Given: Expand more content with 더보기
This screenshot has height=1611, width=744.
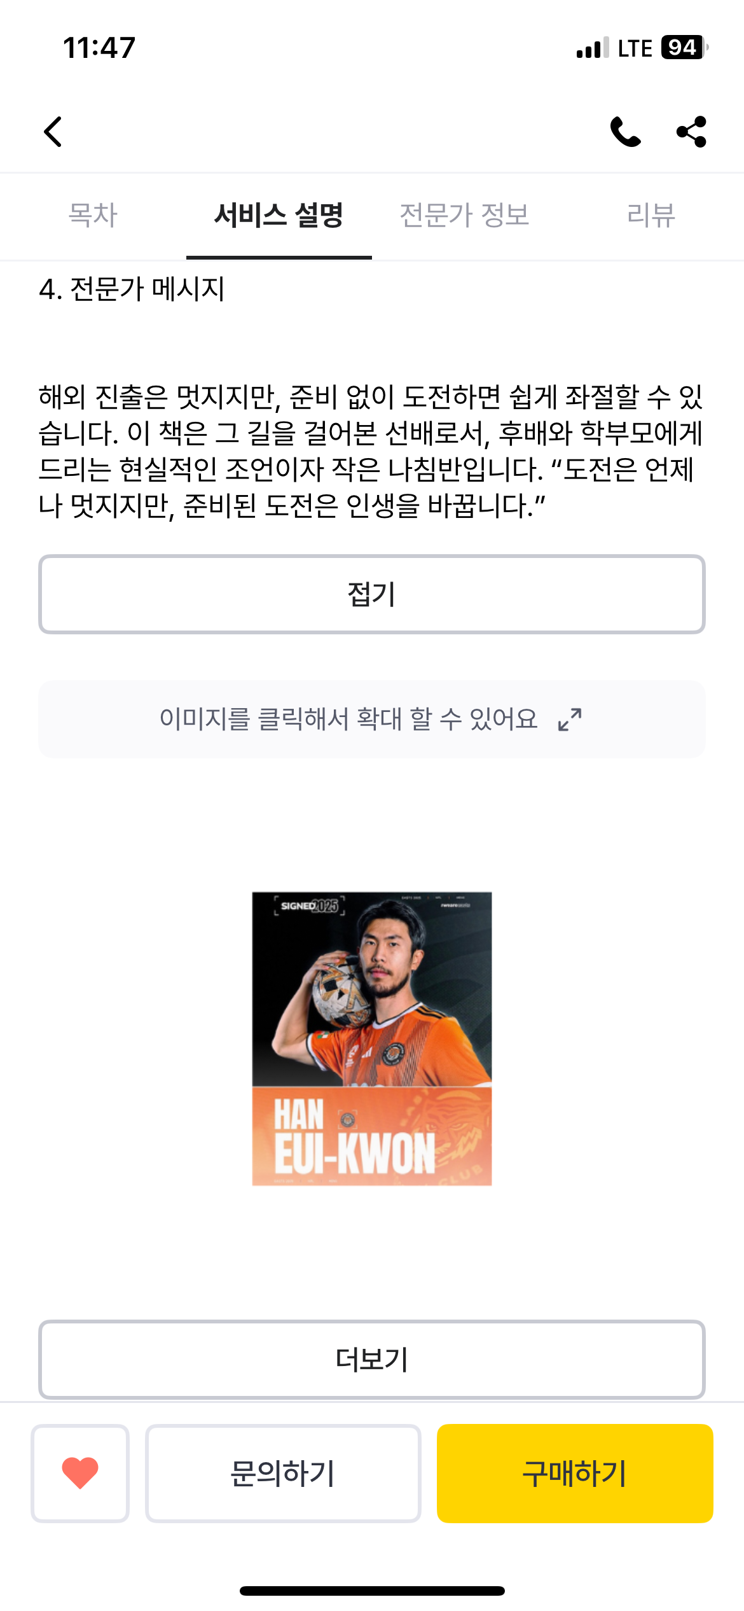Looking at the screenshot, I should pos(372,1359).
